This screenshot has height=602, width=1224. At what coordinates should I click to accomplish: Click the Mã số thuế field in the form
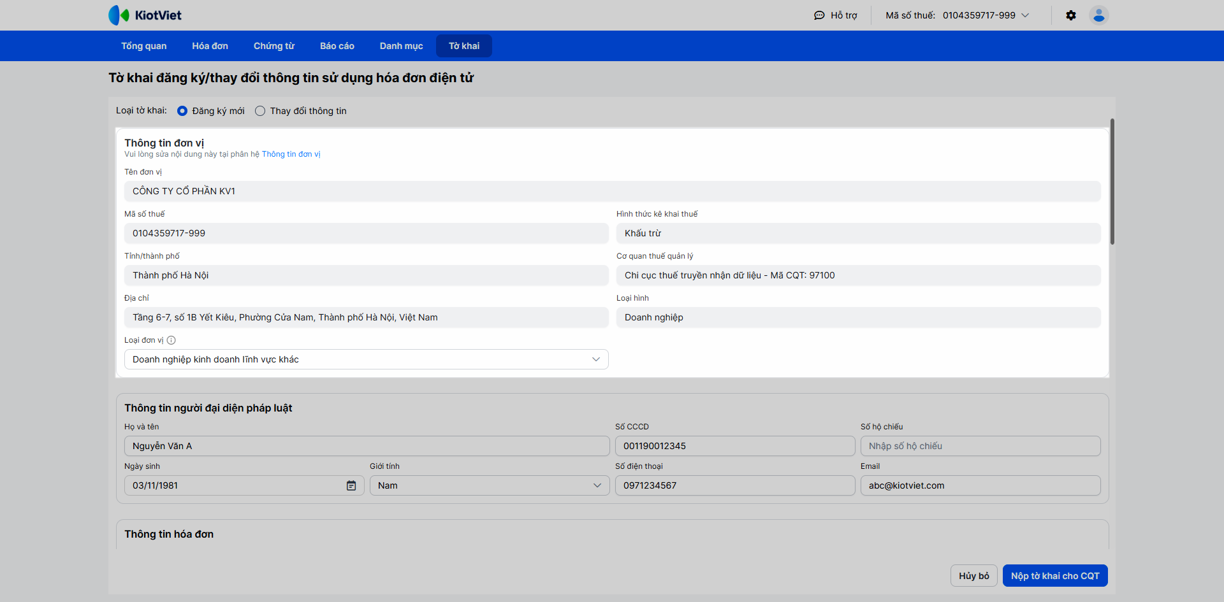[x=367, y=233]
